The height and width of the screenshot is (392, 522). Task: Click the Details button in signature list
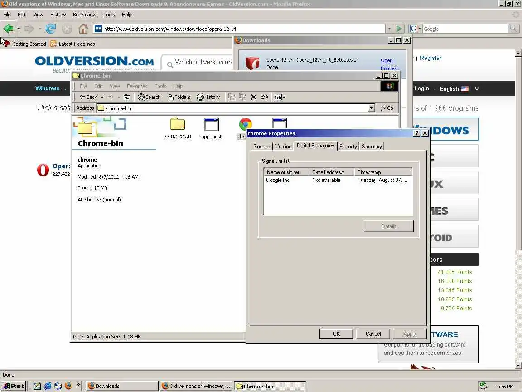(x=388, y=226)
